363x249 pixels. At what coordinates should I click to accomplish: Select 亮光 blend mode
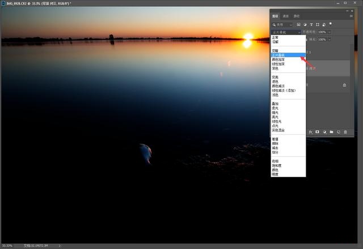tap(288, 117)
